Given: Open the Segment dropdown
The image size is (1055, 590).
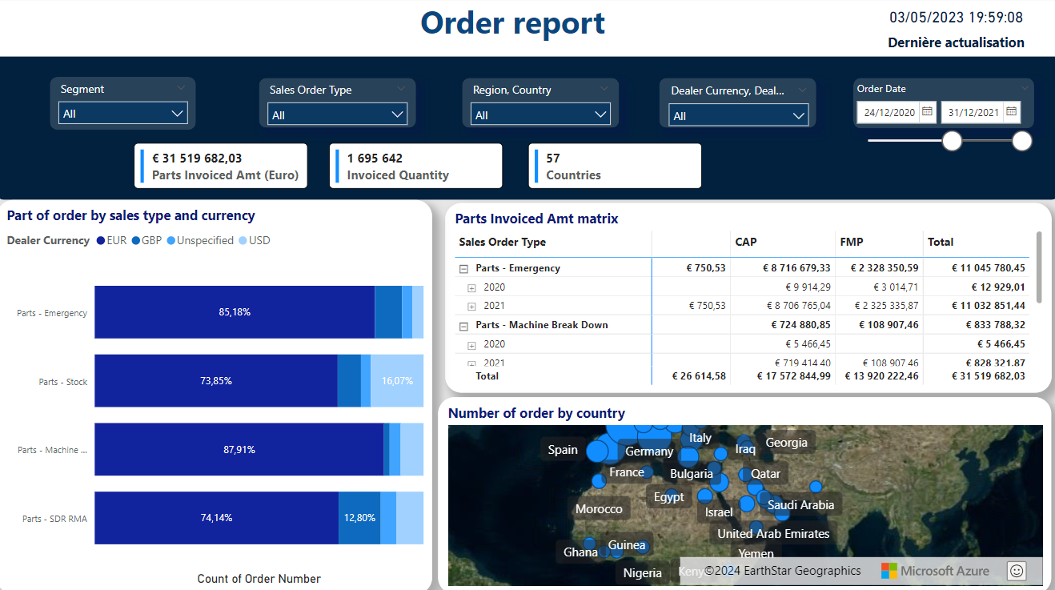Looking at the screenshot, I should point(123,114).
